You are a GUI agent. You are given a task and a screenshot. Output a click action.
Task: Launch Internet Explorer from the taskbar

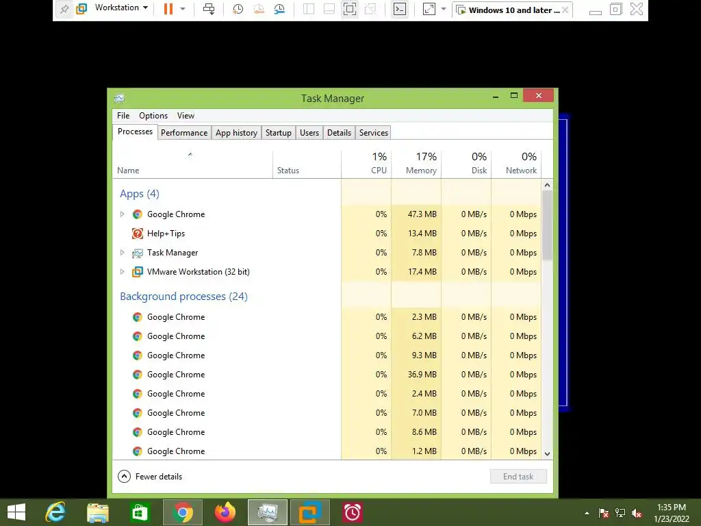pyautogui.click(x=56, y=512)
